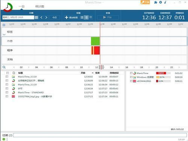Open settings gear icon in title bar
188x141 pixels.
[x=161, y=2]
